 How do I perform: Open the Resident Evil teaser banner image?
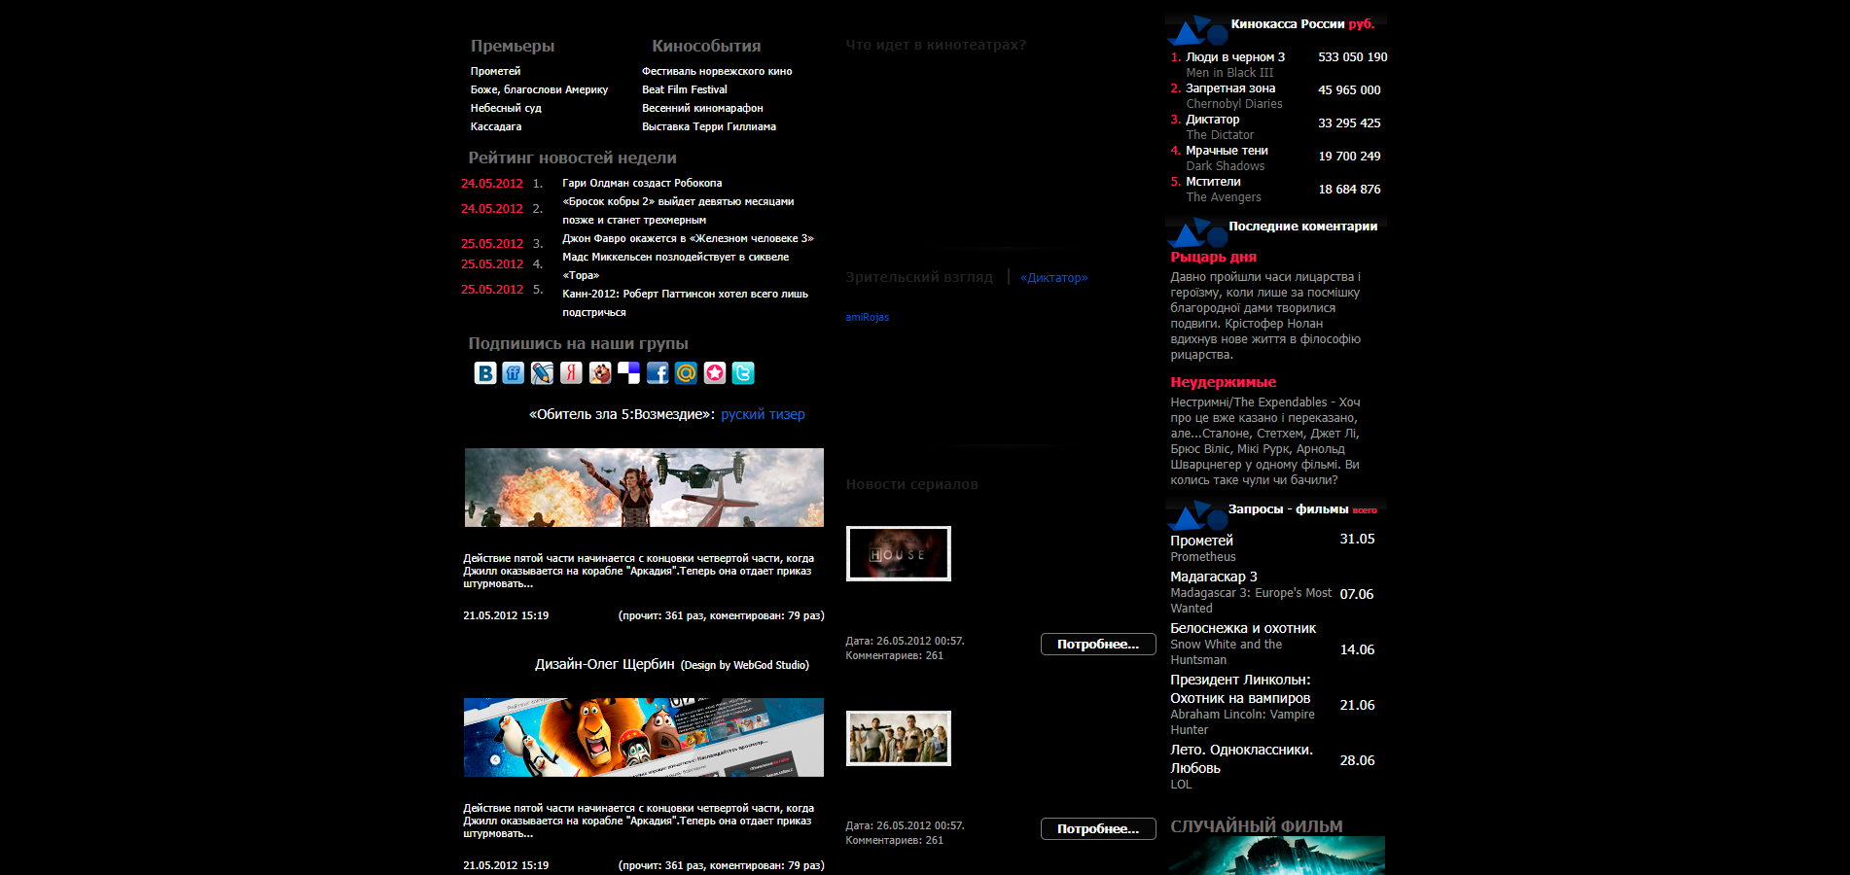(x=644, y=487)
